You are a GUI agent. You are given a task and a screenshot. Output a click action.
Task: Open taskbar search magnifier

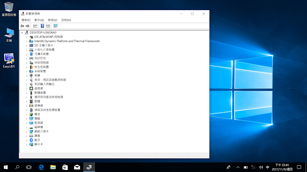pos(17,167)
